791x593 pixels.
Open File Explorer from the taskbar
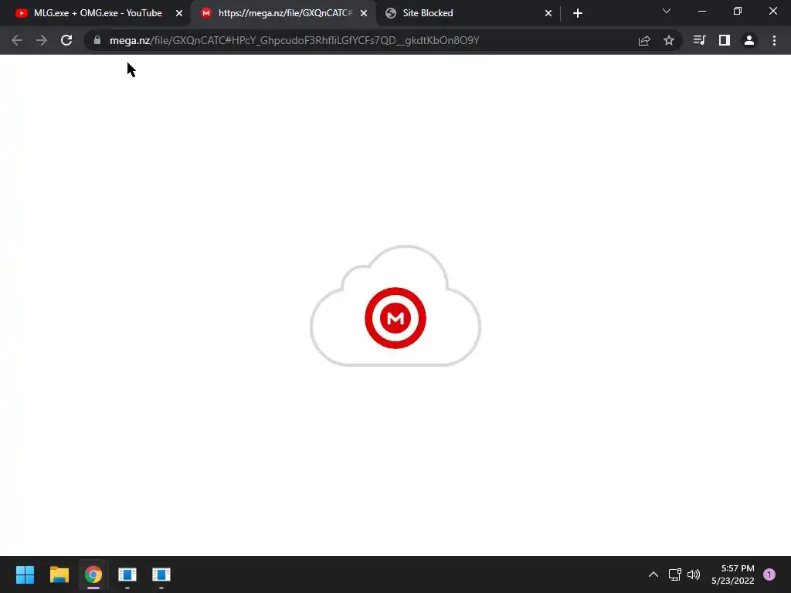click(59, 574)
